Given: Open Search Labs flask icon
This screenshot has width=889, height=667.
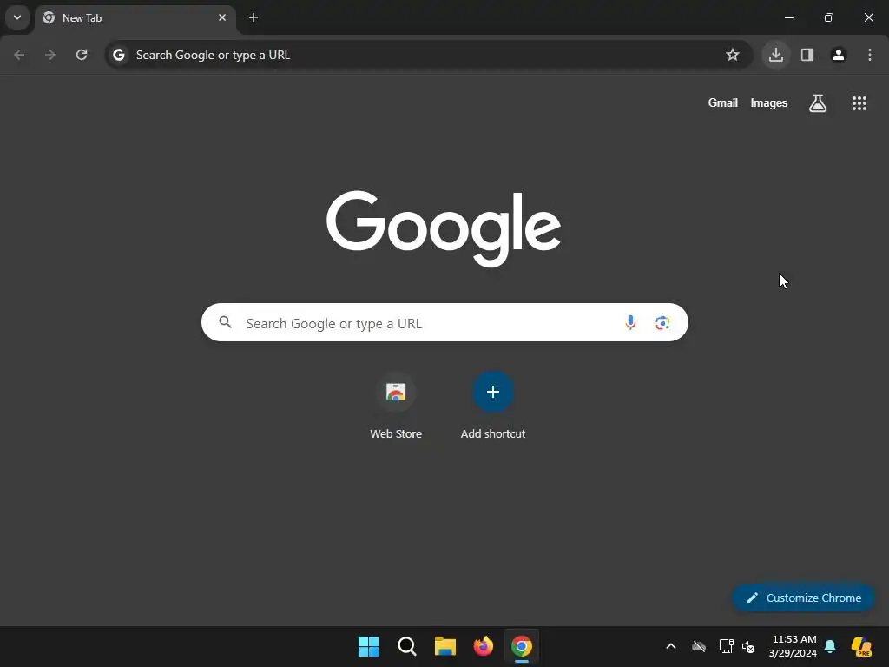Looking at the screenshot, I should coord(818,103).
